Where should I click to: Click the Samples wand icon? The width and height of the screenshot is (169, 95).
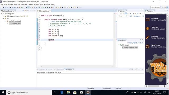pyautogui.click(x=148, y=37)
